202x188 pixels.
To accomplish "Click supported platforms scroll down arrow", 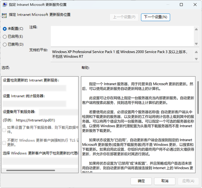I will tap(196, 59).
